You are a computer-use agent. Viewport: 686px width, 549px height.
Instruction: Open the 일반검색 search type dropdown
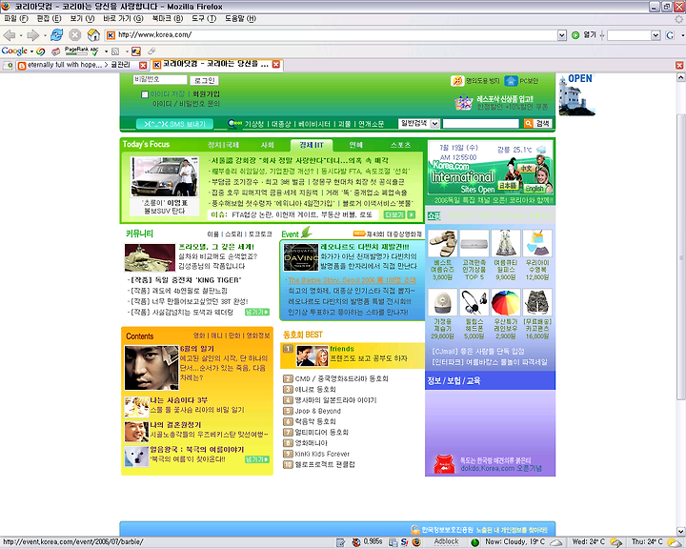point(434,124)
